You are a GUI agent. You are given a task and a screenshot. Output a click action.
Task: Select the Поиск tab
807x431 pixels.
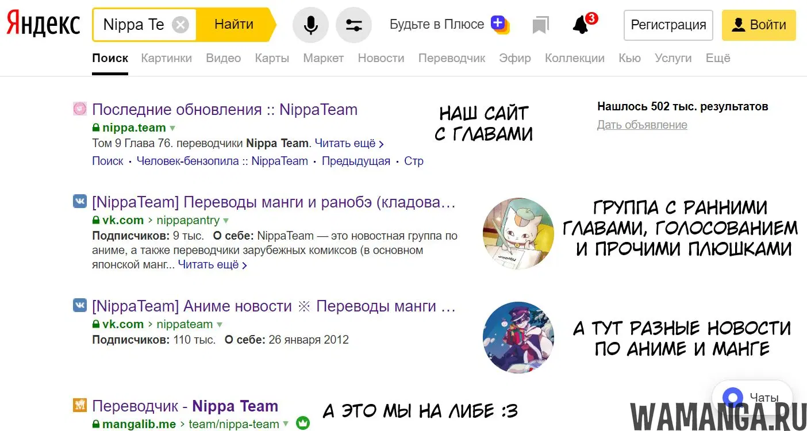(110, 58)
